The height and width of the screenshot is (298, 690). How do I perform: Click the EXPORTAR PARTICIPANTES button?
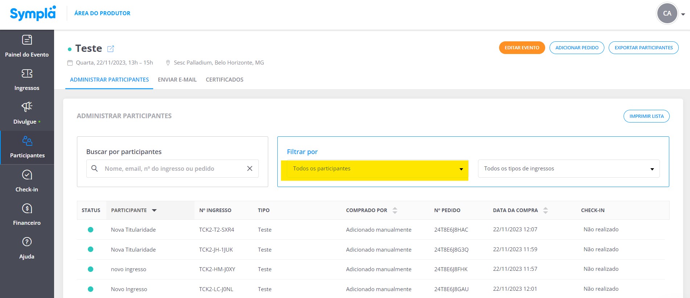(644, 48)
